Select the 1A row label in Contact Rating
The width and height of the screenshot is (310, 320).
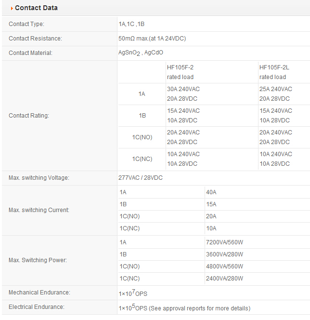click(x=142, y=94)
